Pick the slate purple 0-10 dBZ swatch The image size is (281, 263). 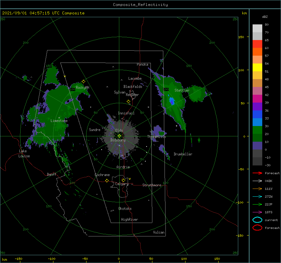click(x=257, y=146)
